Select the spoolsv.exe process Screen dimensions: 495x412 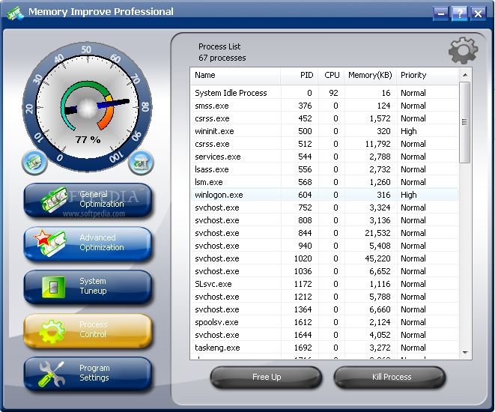[324, 322]
